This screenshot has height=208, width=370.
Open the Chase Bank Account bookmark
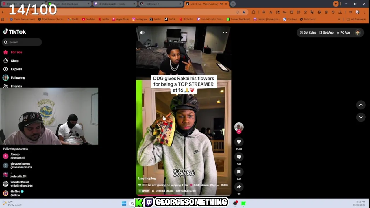pos(22,19)
